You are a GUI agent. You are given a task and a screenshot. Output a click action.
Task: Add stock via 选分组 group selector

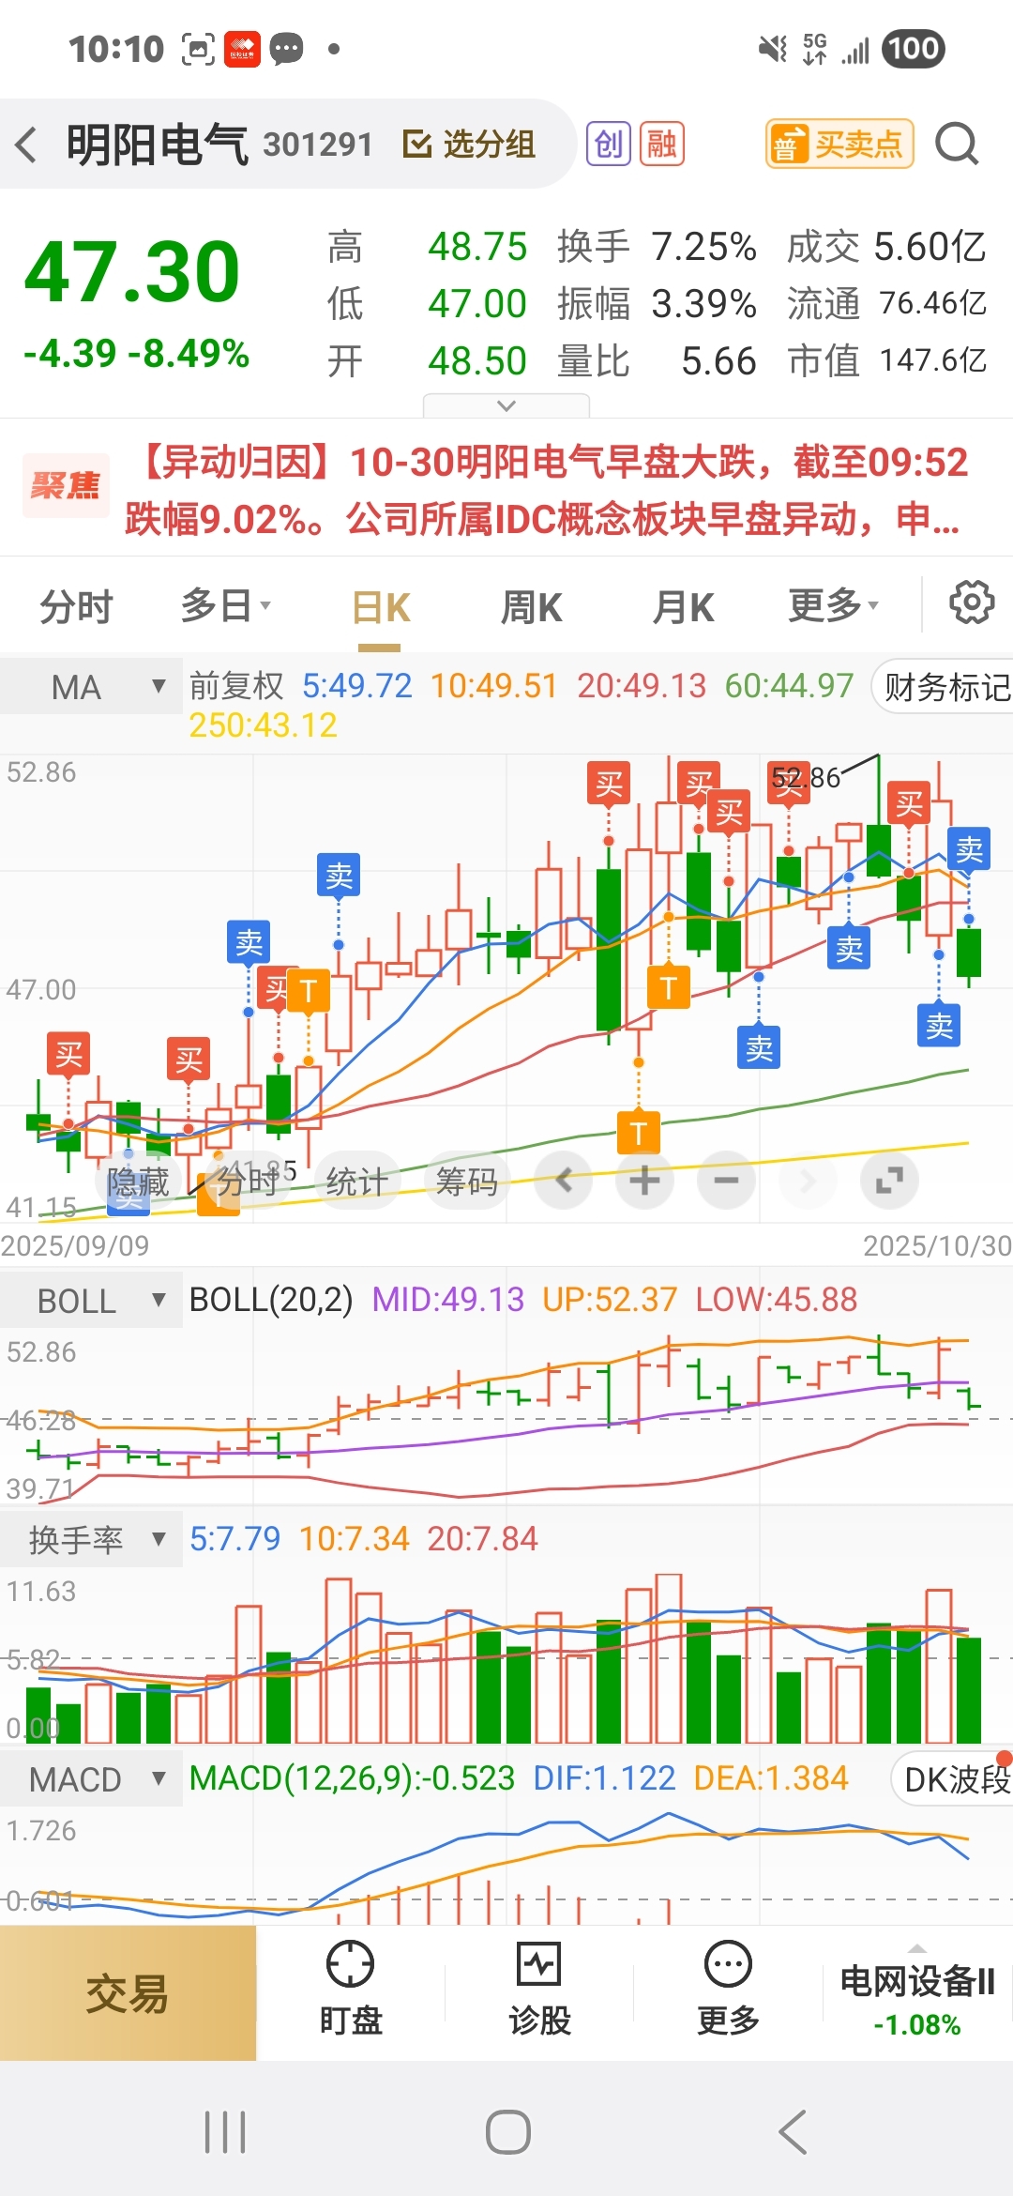click(x=469, y=145)
